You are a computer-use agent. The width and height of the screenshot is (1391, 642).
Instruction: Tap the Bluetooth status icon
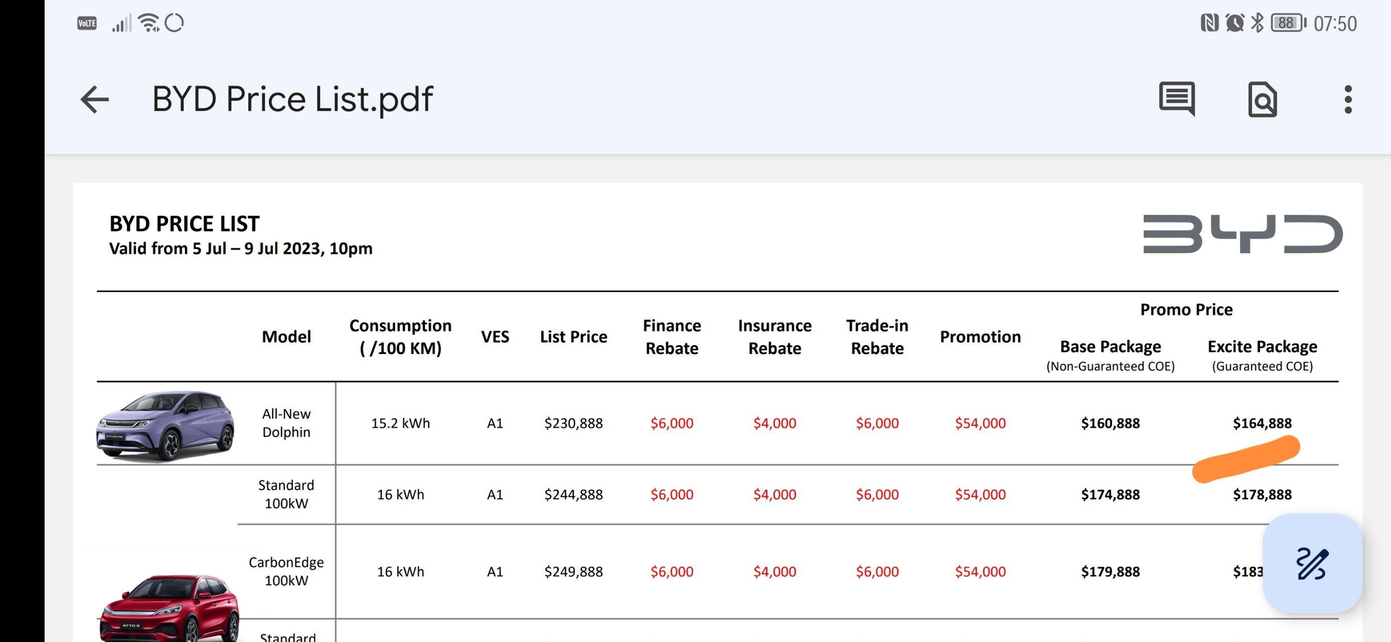(1257, 23)
